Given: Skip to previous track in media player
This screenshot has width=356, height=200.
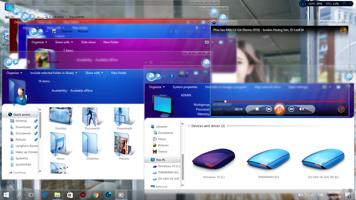Looking at the screenshot, I should (269, 109).
